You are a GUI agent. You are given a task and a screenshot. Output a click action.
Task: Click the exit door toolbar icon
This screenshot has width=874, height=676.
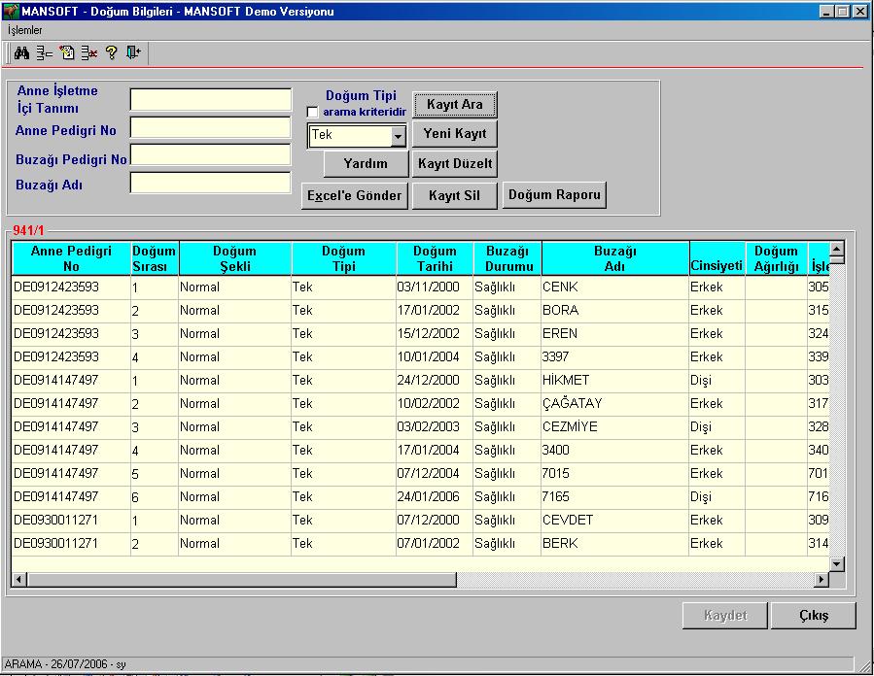[x=133, y=52]
